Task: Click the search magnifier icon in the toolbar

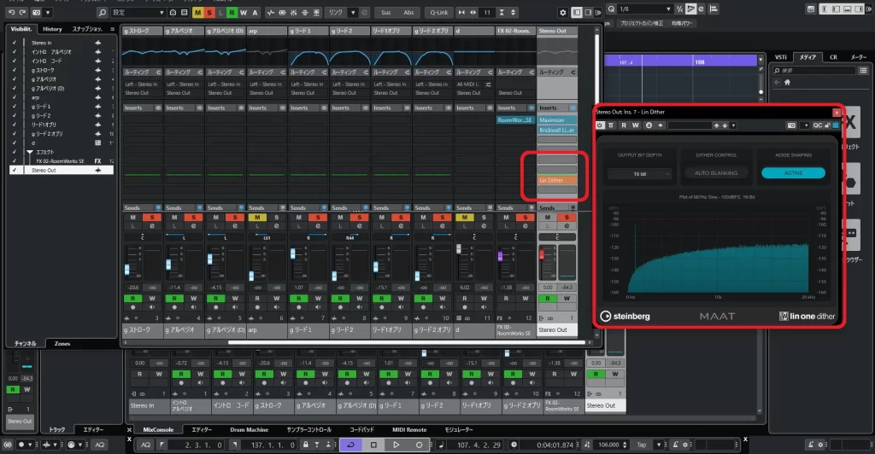Action: (x=103, y=13)
